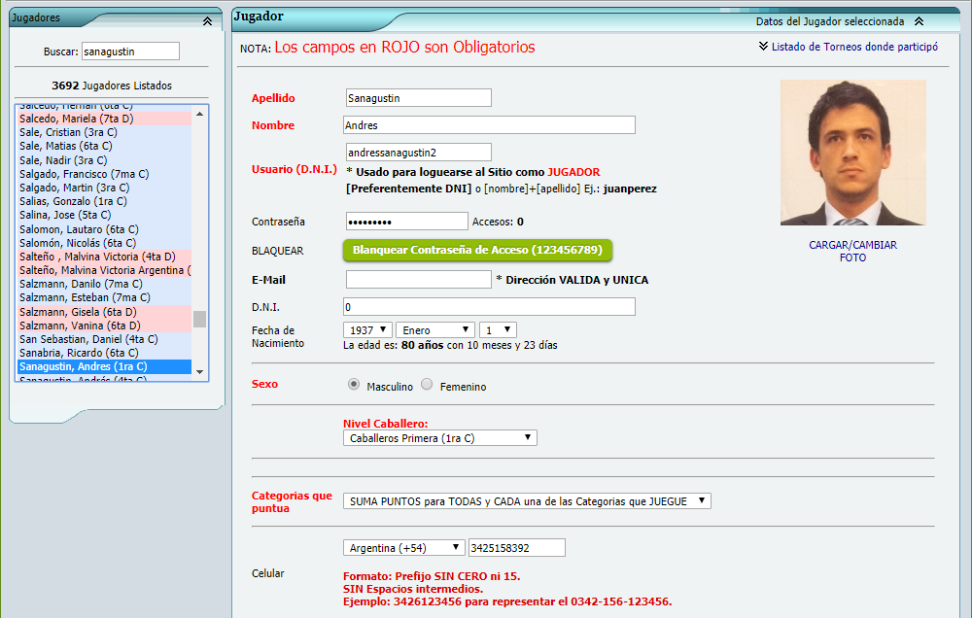Viewport: 972px width, 618px height.
Task: Click the Blanquear Contraseña de Acceso button
Action: coord(477,250)
